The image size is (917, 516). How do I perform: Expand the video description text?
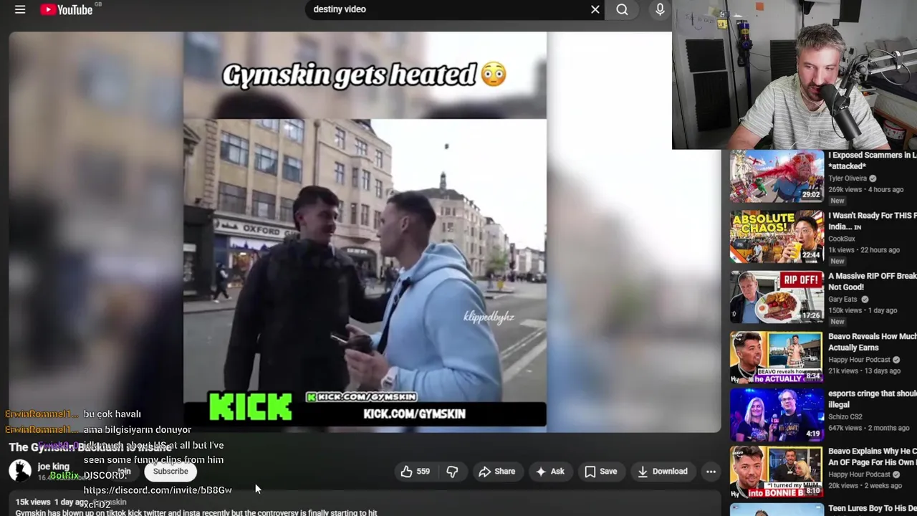point(365,504)
